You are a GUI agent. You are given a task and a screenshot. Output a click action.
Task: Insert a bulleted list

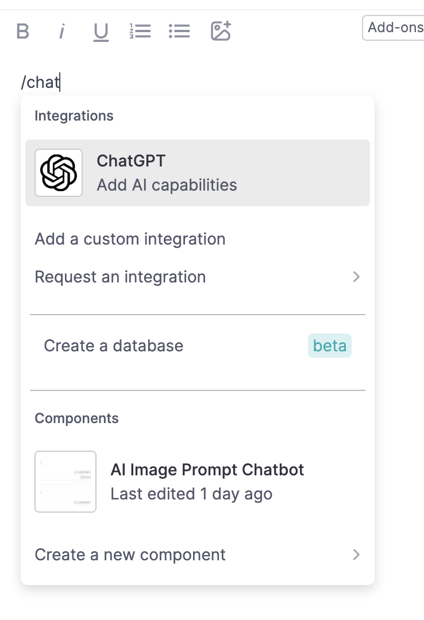179,31
